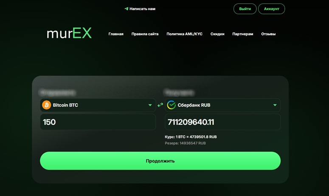Viewport: 329px width, 196px height.
Task: Swap currencies with the double-arrow icon
Action: [160, 105]
